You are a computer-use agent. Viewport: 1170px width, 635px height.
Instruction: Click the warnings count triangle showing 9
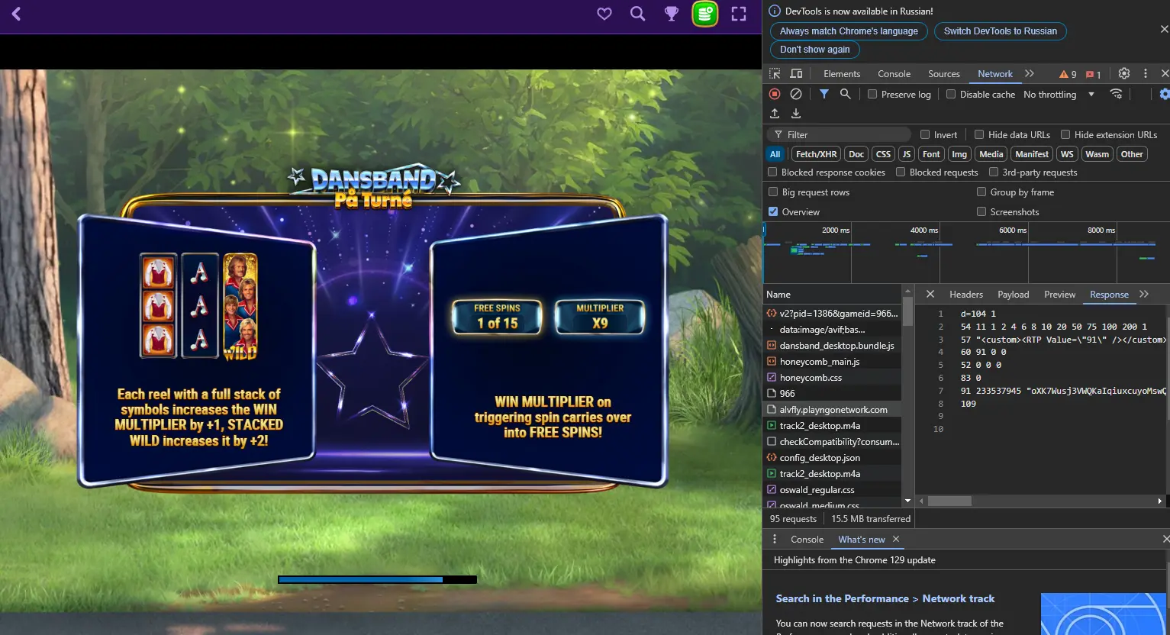1068,74
